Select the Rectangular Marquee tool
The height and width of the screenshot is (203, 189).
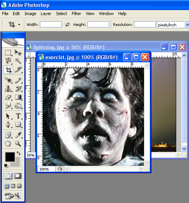(x=8, y=53)
